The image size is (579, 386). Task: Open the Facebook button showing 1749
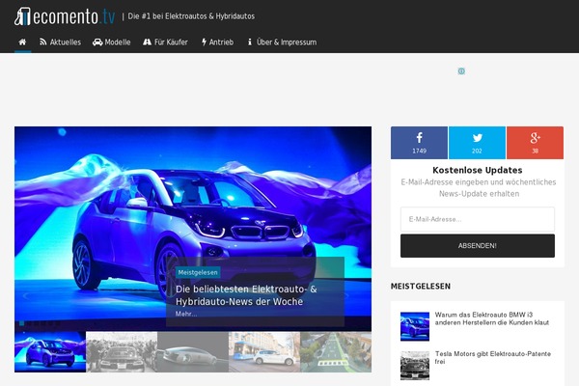click(x=419, y=143)
